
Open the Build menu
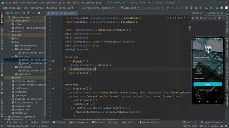tap(62, 2)
